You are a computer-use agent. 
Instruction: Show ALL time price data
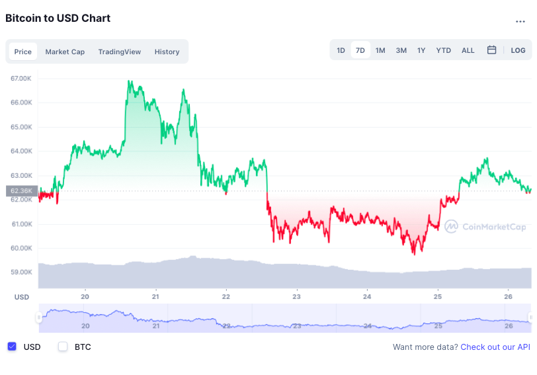[x=468, y=50]
